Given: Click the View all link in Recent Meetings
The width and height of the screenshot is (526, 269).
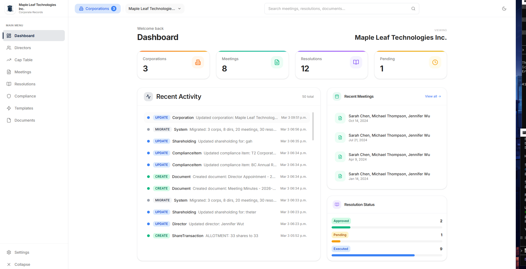Looking at the screenshot, I should tap(433, 96).
